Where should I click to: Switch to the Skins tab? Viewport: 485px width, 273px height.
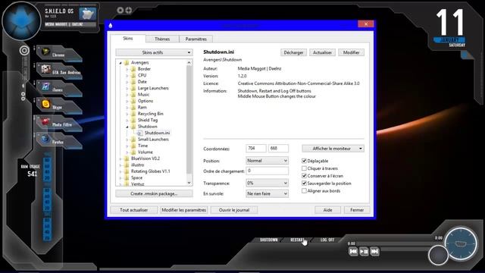pyautogui.click(x=128, y=39)
